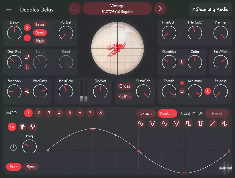Switch to MOD slot 1

pyautogui.click(x=28, y=113)
